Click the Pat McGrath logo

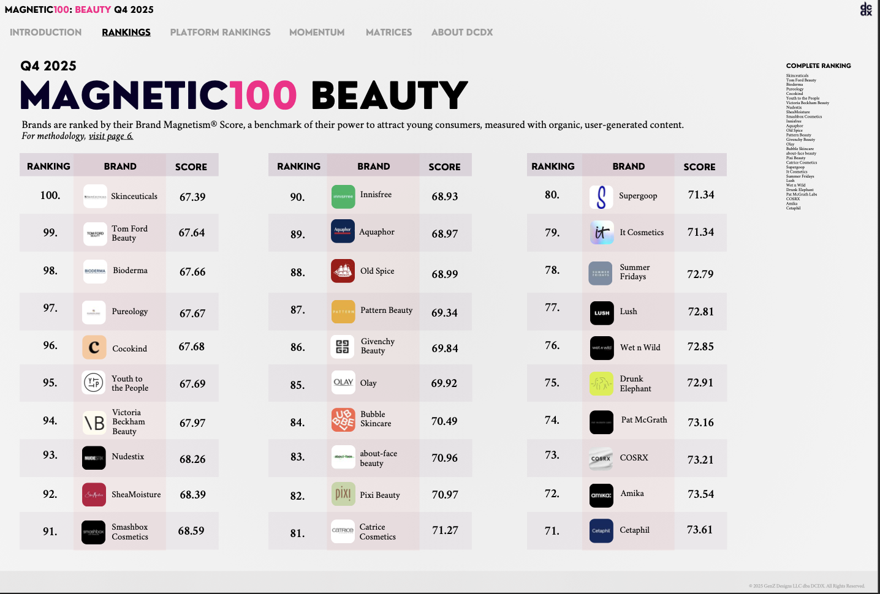click(x=601, y=423)
